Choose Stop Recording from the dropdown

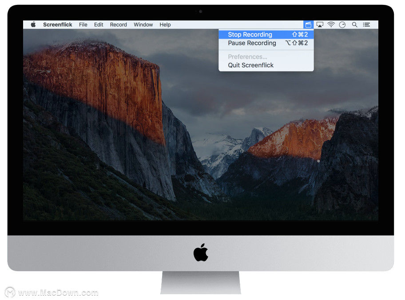(266, 34)
